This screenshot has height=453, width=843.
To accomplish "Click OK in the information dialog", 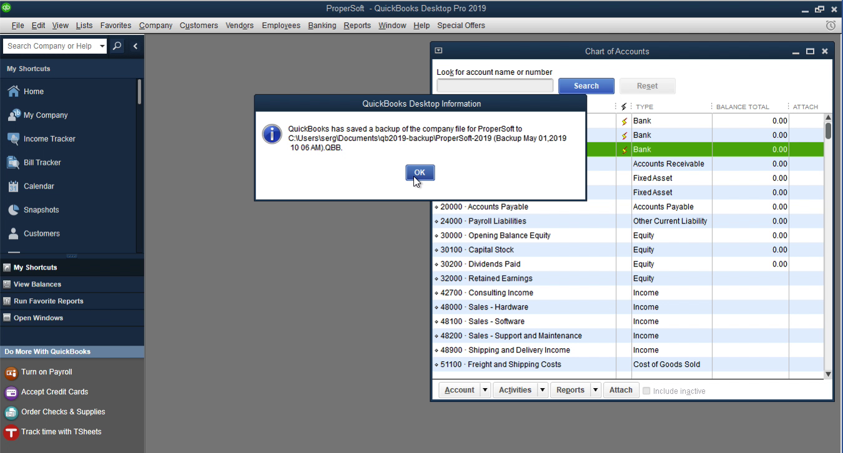I will pos(420,173).
